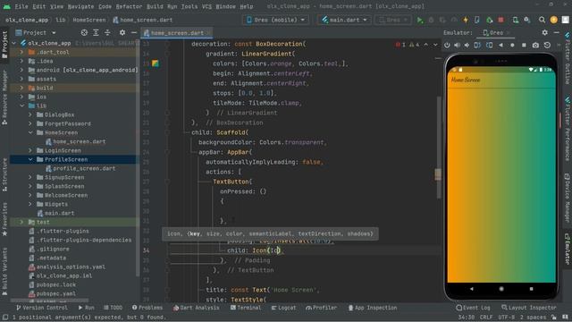Select Opened File locate icon in Project panel
572x322 pixels.
pyautogui.click(x=84, y=33)
